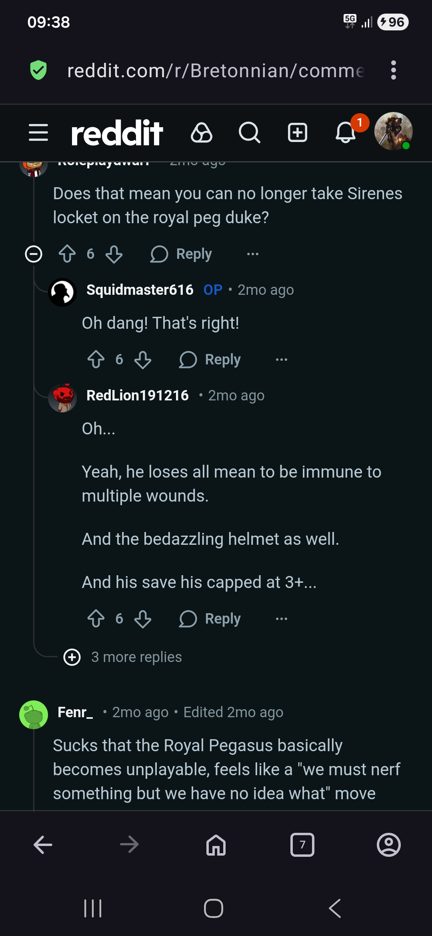Reply to Squidmaster616's comment
Viewport: 432px width, 936px height.
click(210, 359)
